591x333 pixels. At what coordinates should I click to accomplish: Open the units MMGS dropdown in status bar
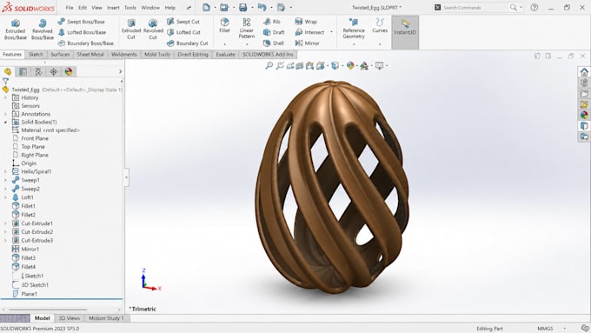coord(564,329)
